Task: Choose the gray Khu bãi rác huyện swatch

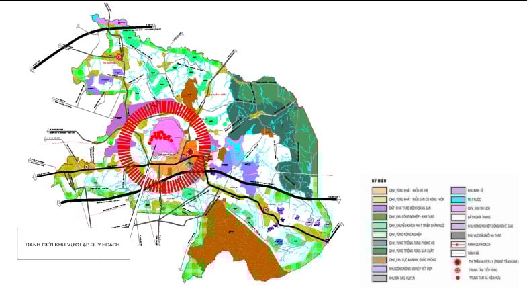Action: pyautogui.click(x=379, y=278)
